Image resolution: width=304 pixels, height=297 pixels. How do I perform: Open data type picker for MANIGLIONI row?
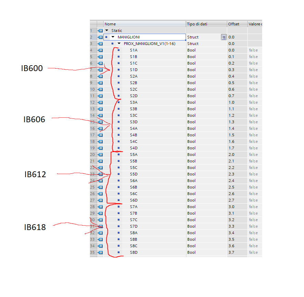tap(224, 37)
